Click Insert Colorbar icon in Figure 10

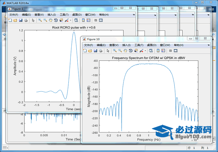(158, 51)
